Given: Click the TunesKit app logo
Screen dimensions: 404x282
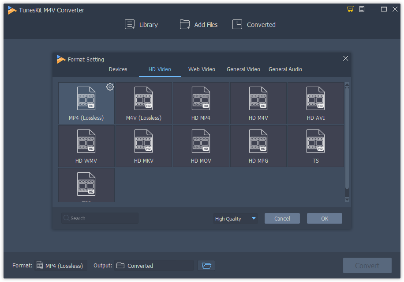Looking at the screenshot, I should 12,10.
